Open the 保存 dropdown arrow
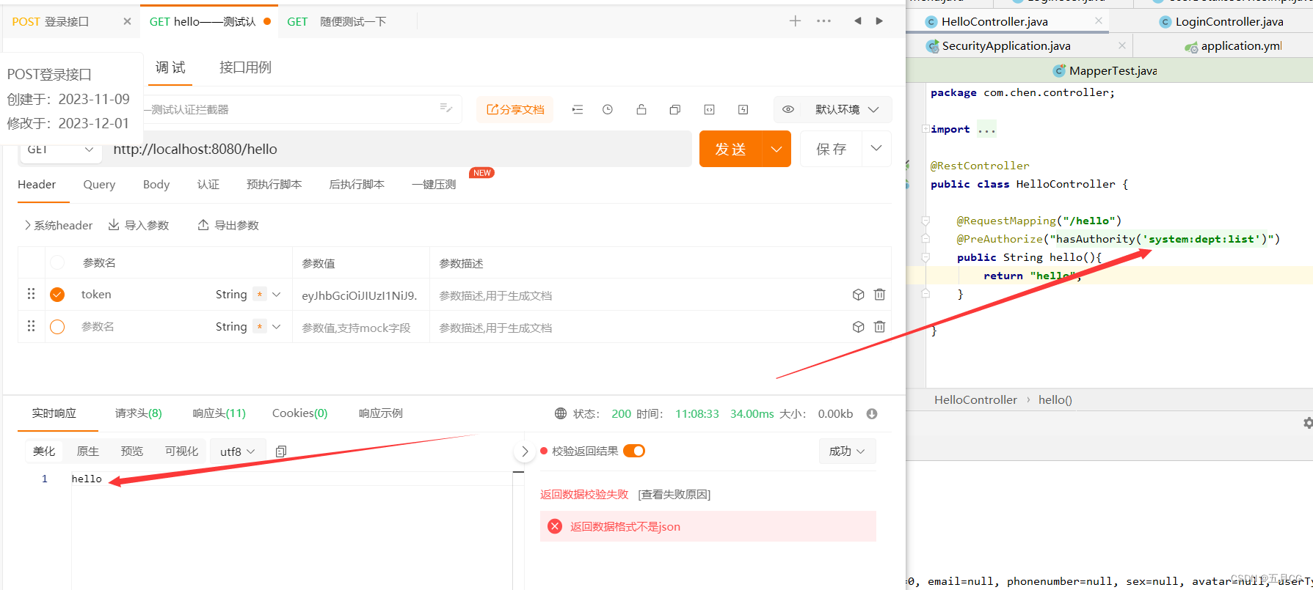This screenshot has width=1313, height=590. (x=876, y=148)
